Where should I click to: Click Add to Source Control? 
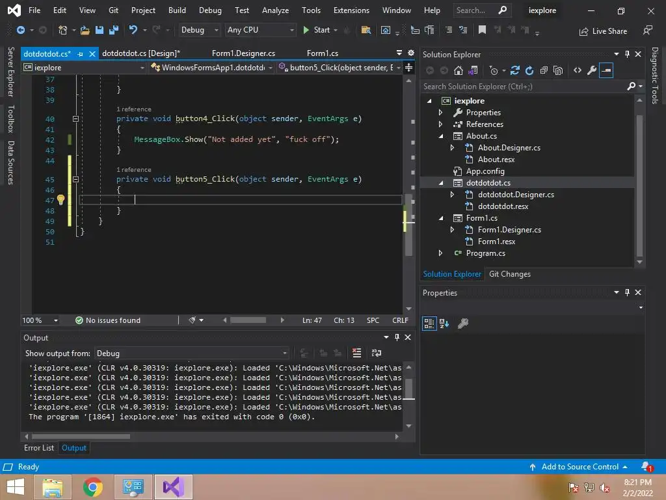click(x=578, y=467)
